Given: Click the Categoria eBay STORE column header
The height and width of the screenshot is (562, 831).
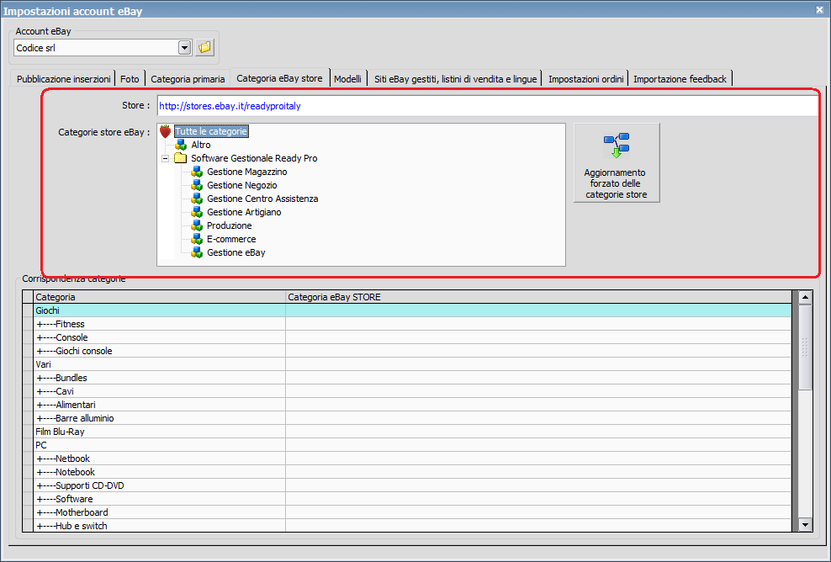Looking at the screenshot, I should click(538, 297).
